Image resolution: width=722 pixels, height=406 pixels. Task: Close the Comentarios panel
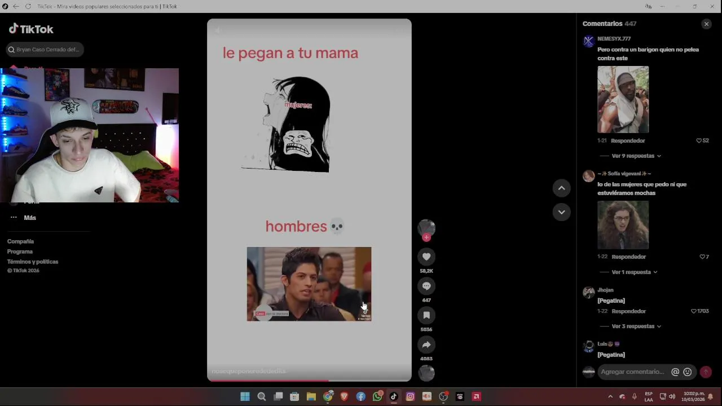[706, 24]
